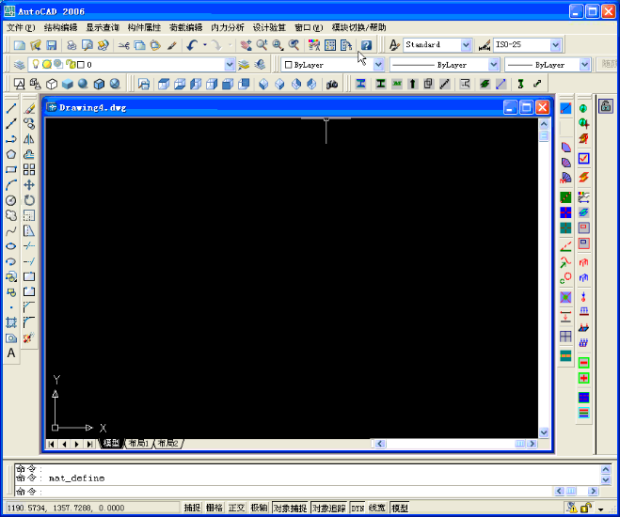620x517 pixels.
Task: Select the Line draw tool
Action: (x=11, y=108)
